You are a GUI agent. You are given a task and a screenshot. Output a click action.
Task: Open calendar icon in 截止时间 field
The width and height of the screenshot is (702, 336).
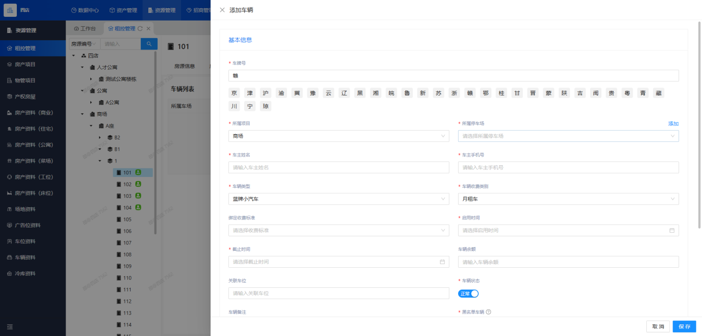[x=442, y=262]
